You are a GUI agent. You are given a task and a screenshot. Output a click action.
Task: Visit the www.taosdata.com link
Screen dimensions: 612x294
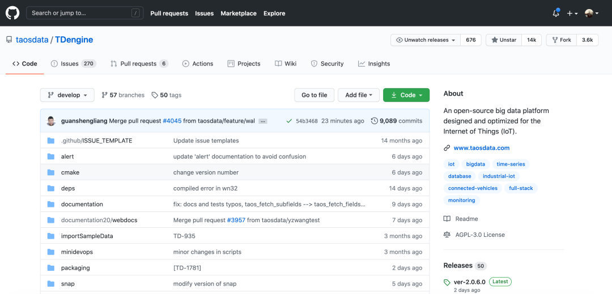pos(481,148)
